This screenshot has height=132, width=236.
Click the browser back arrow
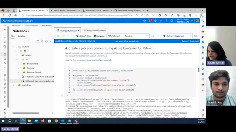click(x=4, y=15)
